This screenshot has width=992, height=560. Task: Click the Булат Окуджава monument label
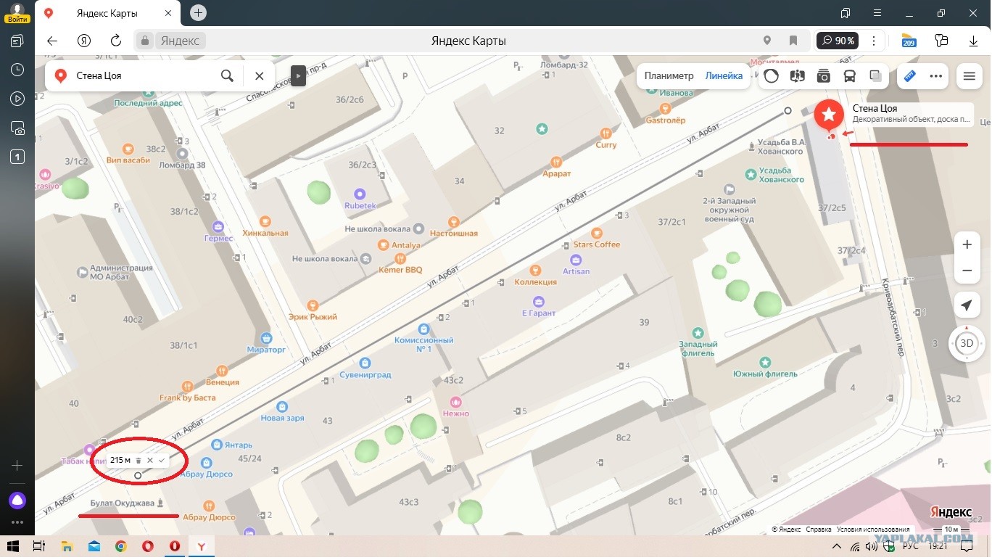point(123,503)
